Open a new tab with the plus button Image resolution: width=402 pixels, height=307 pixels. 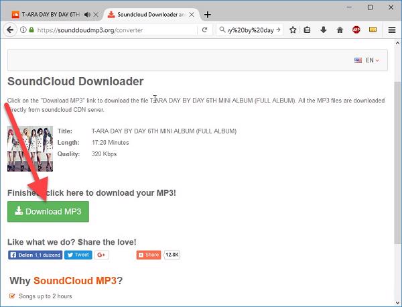(208, 15)
